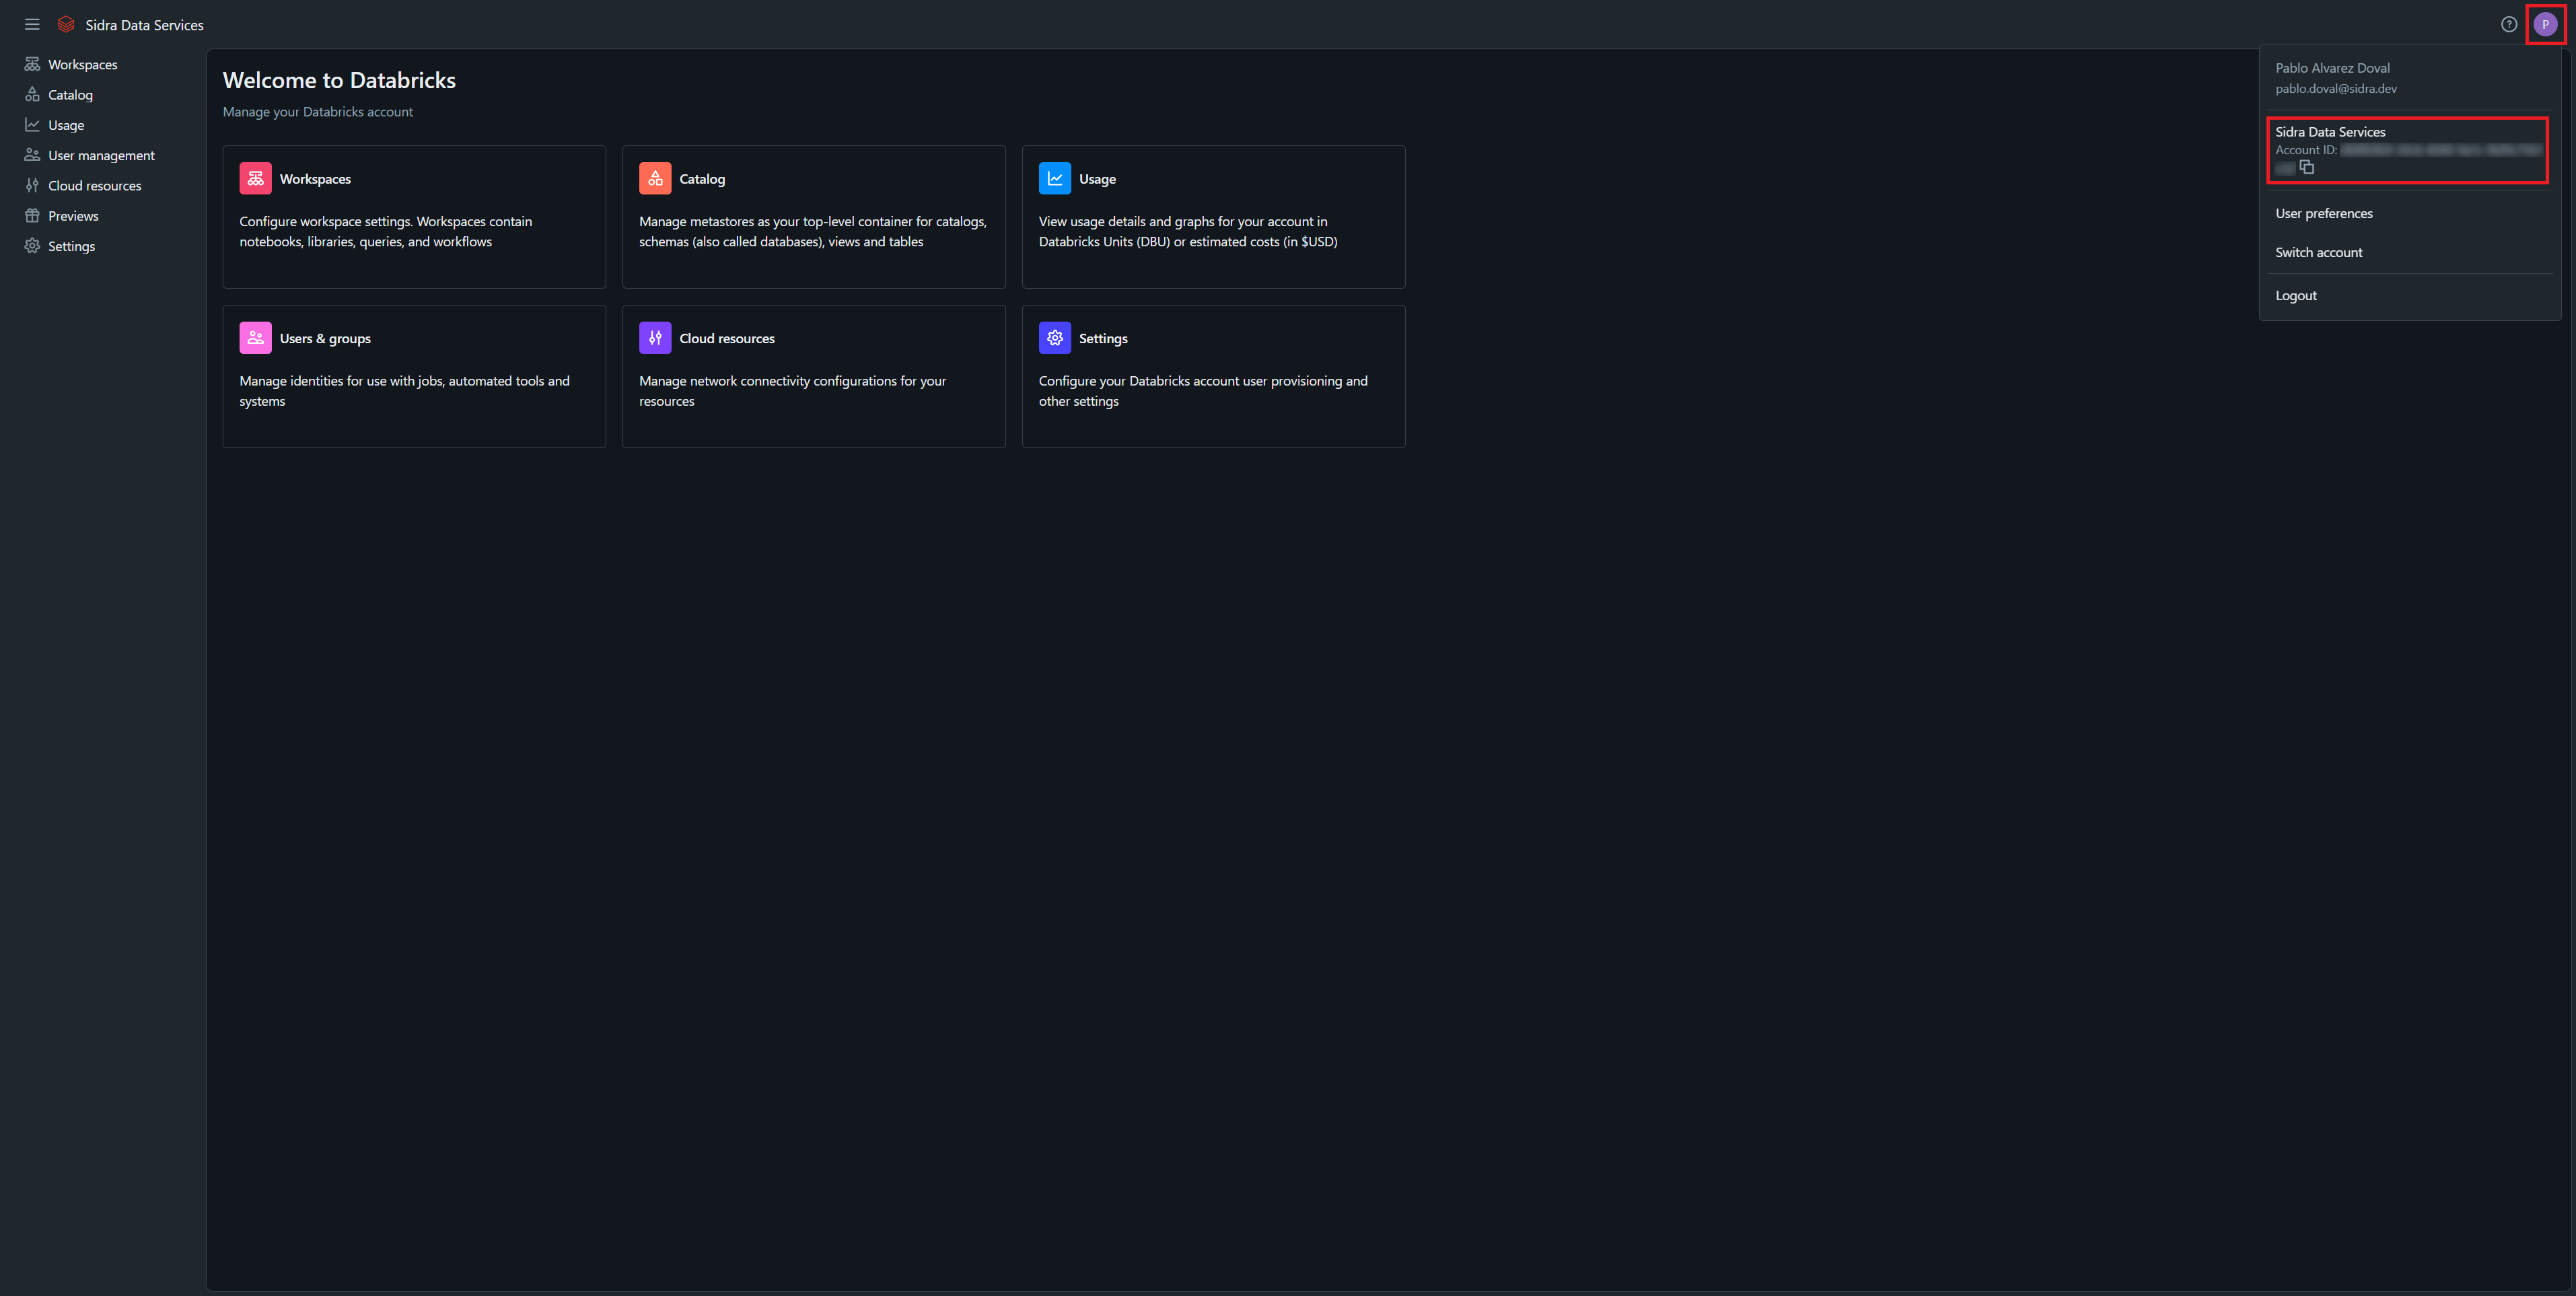Open the Cloud resources card
This screenshot has height=1296, width=2576.
[813, 376]
